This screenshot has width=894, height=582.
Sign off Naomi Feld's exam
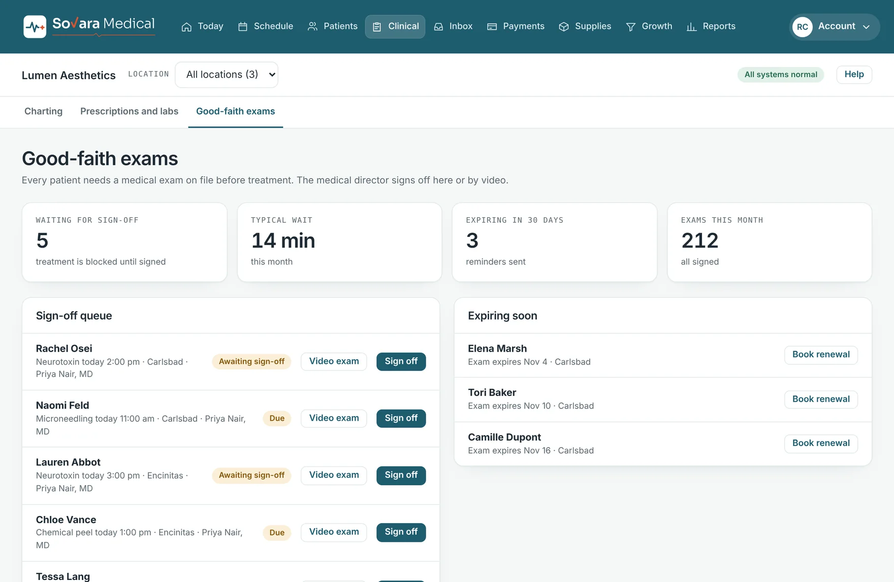coord(401,419)
